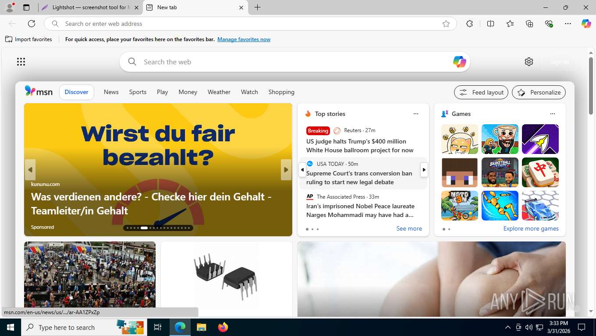Open the Collections icon
596x336 pixels.
(x=529, y=24)
